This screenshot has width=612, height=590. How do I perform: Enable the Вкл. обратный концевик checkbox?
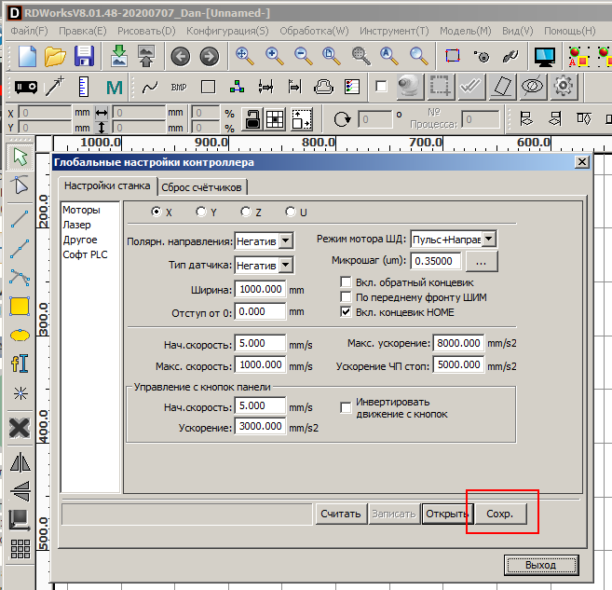tap(347, 281)
